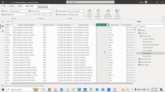
Task: Open the Data groups tool
Action: click(x=98, y=13)
